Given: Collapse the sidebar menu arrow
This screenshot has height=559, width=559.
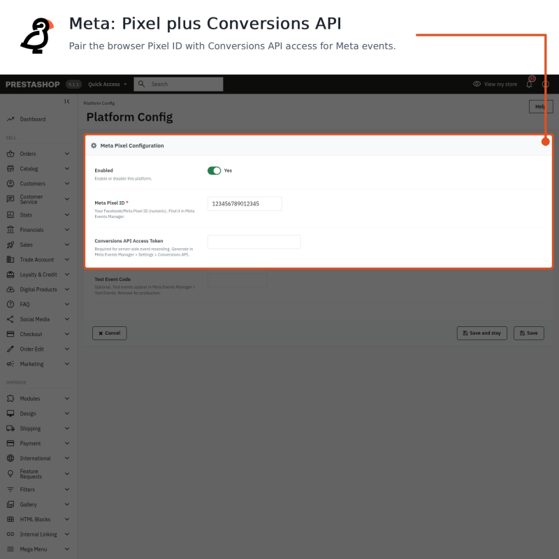Looking at the screenshot, I should pyautogui.click(x=66, y=101).
